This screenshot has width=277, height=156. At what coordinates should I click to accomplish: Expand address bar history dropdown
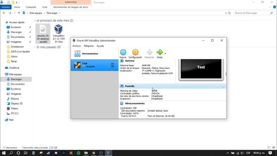pos(226,13)
